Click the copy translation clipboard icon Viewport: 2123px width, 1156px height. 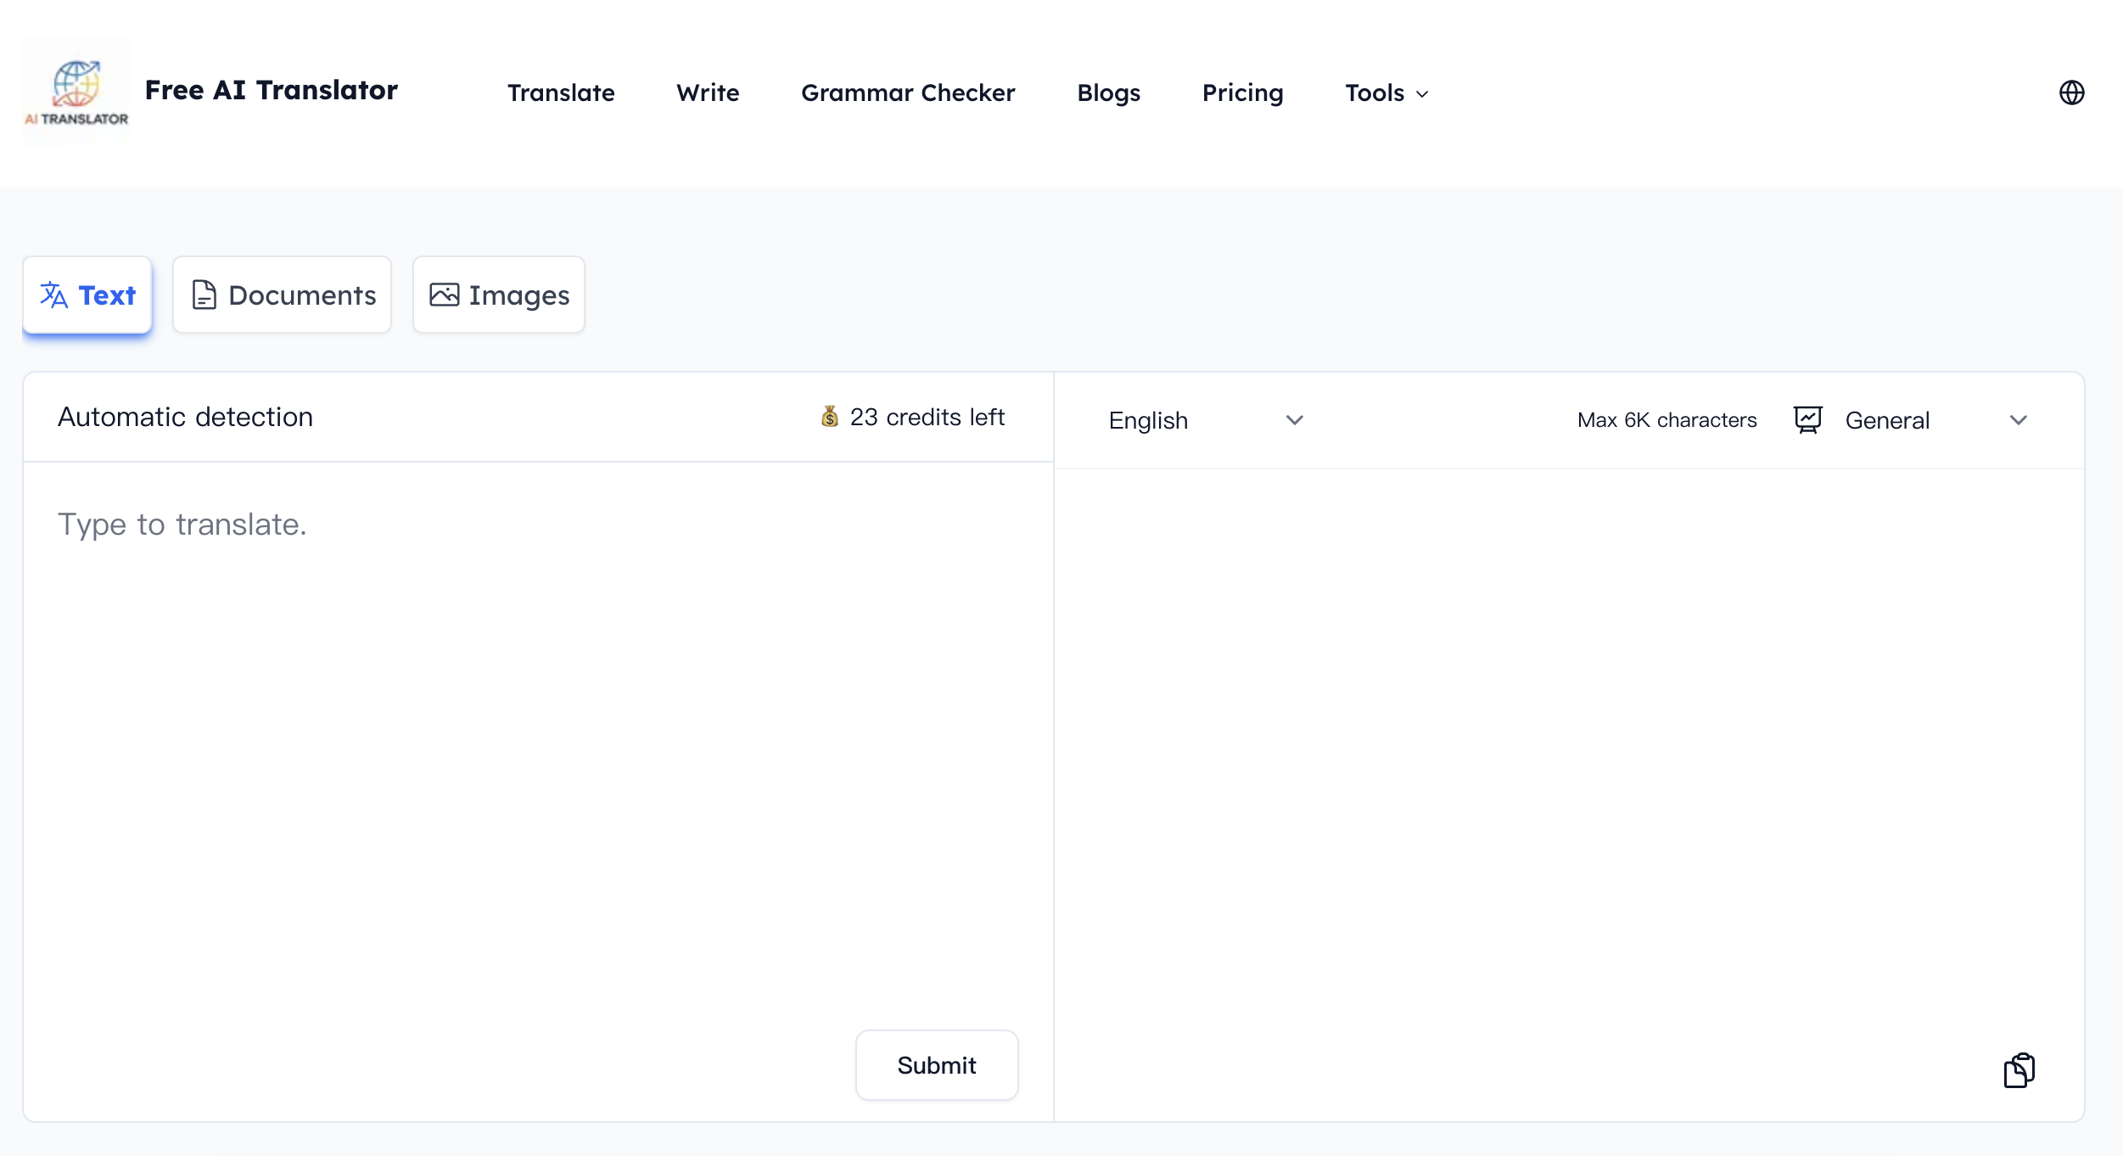pos(2019,1069)
